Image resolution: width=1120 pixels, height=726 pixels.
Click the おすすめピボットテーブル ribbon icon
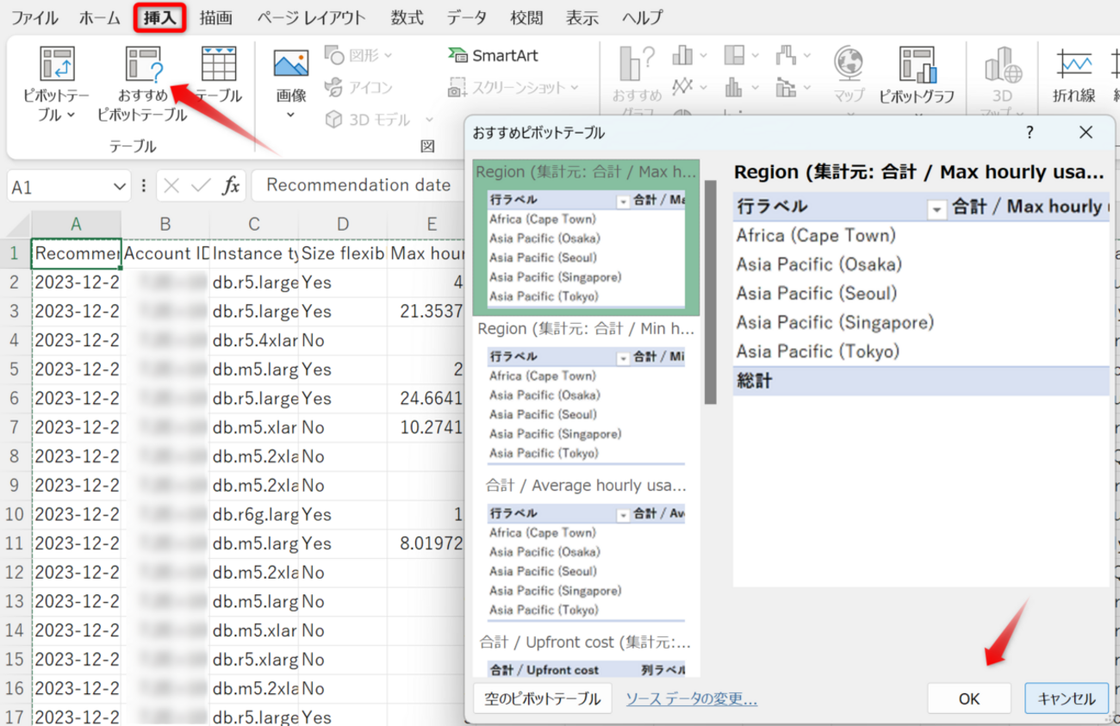pos(142,66)
